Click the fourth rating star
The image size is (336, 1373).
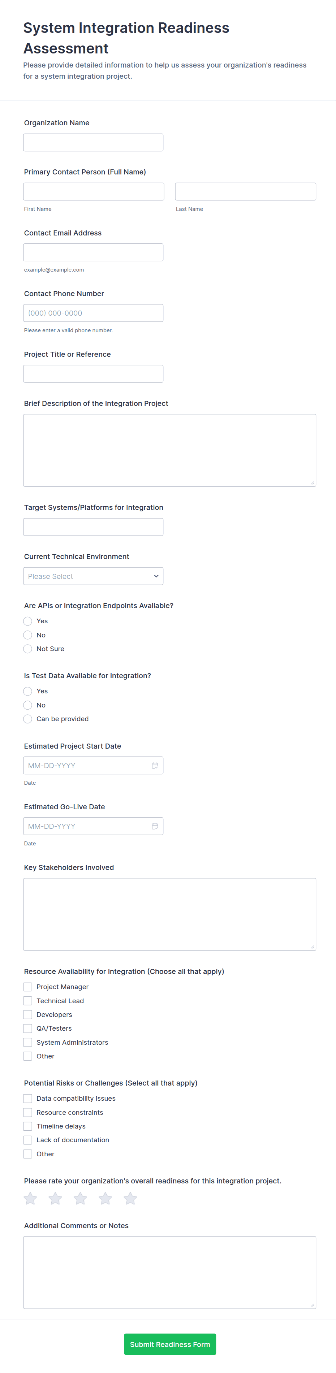pyautogui.click(x=105, y=1199)
